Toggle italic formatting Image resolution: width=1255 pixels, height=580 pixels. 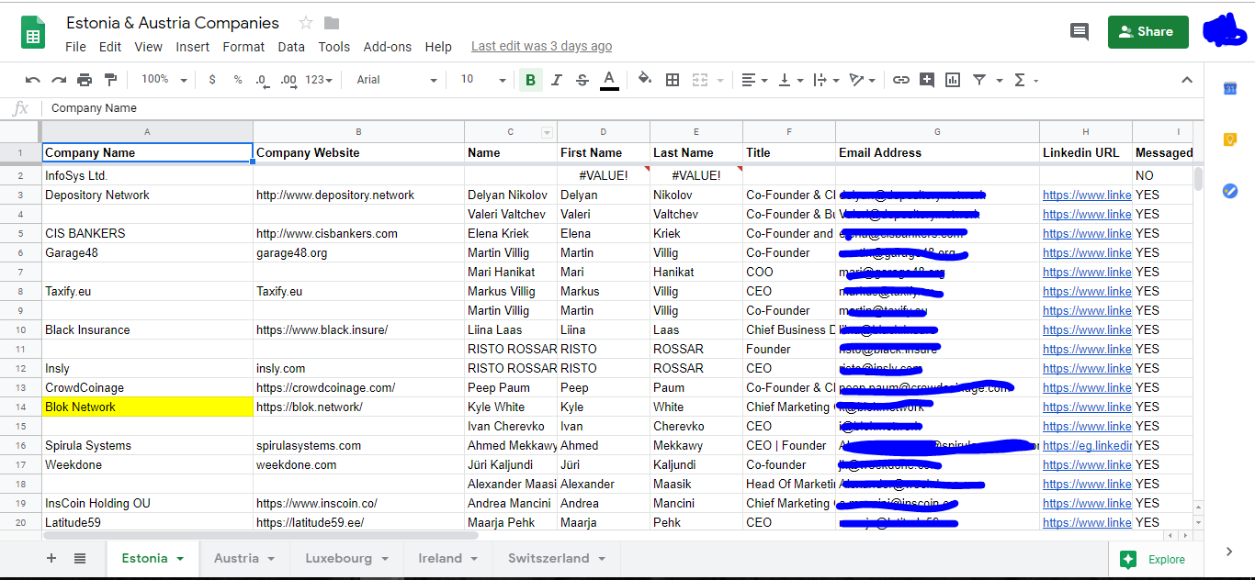(x=556, y=80)
